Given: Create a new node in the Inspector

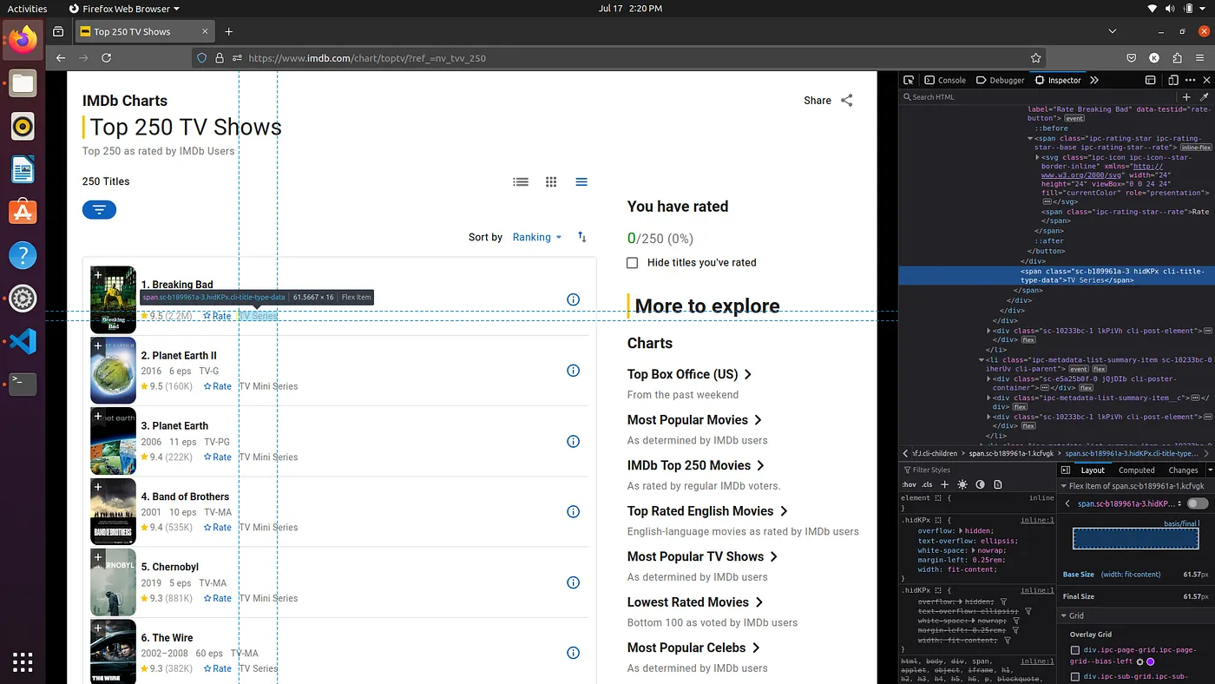Looking at the screenshot, I should pos(1186,96).
